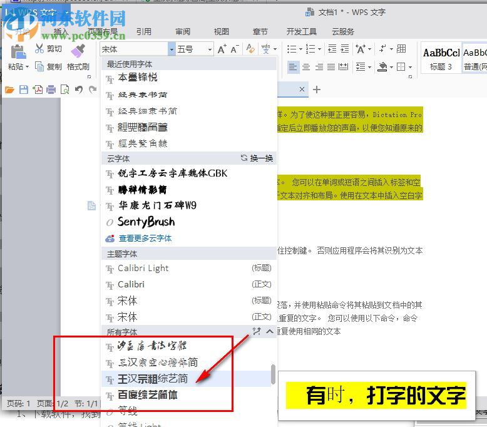The width and height of the screenshot is (487, 427).
Task: Redo the last action
Action: pos(93,90)
